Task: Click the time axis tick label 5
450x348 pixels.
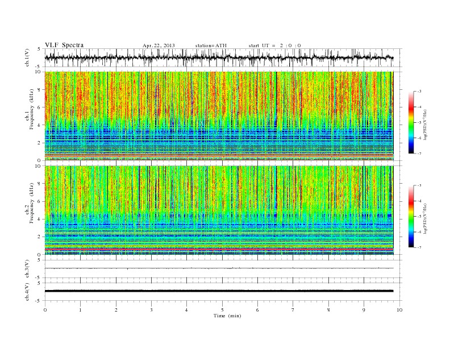Action: tap(222, 310)
